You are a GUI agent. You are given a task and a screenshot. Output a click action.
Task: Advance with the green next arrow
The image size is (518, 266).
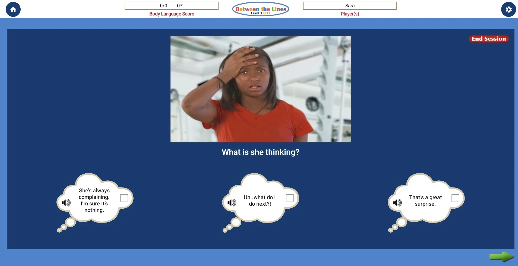[x=501, y=256]
